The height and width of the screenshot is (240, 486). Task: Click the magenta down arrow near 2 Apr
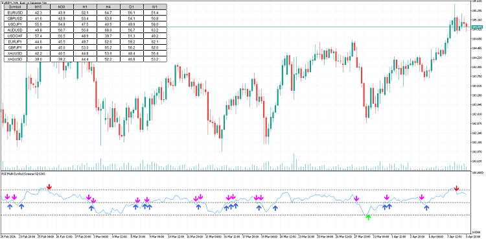pos(422,197)
